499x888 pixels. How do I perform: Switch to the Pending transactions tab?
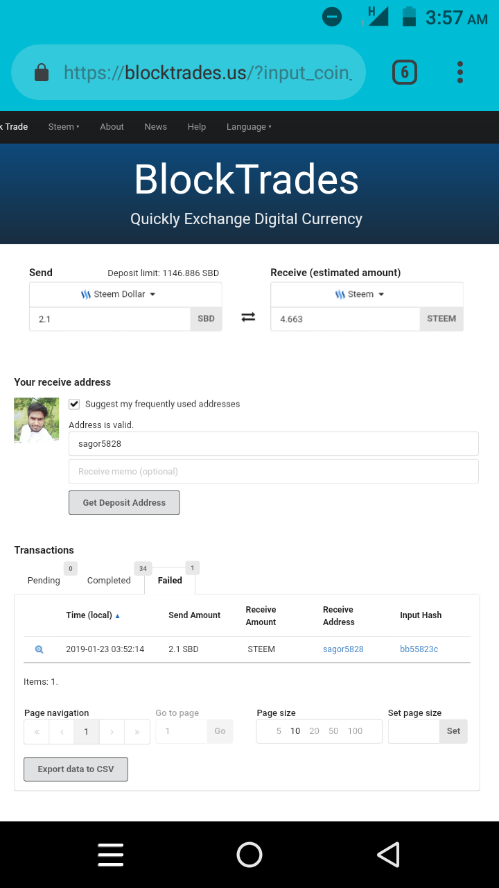44,581
